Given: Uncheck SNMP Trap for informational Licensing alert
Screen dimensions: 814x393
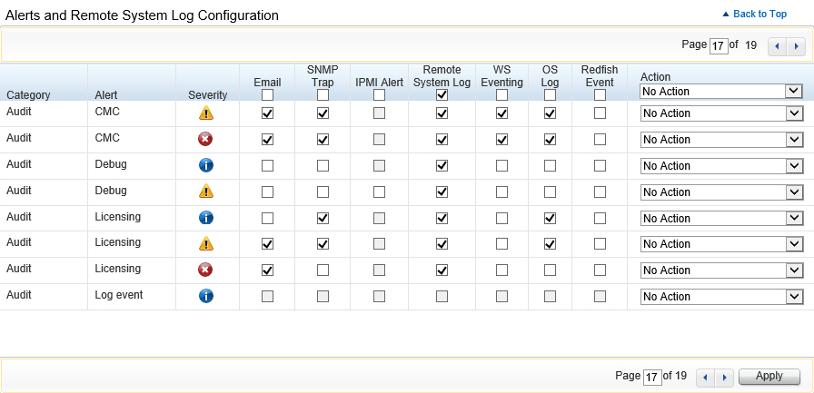Looking at the screenshot, I should click(x=323, y=218).
